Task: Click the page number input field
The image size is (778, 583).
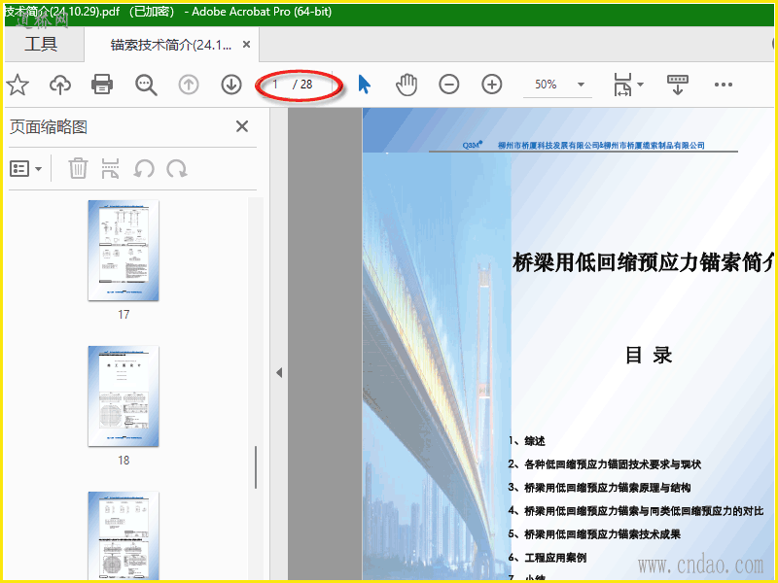Action: coord(276,85)
